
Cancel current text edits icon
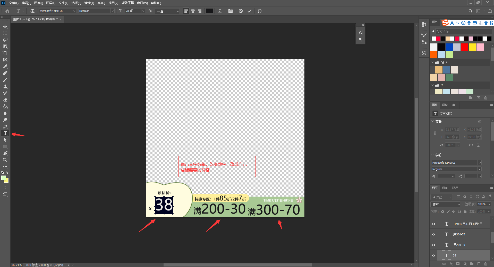point(241,11)
